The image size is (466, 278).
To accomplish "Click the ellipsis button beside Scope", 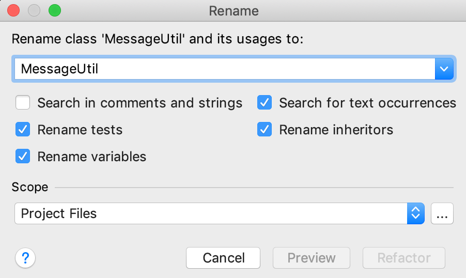I will 442,213.
